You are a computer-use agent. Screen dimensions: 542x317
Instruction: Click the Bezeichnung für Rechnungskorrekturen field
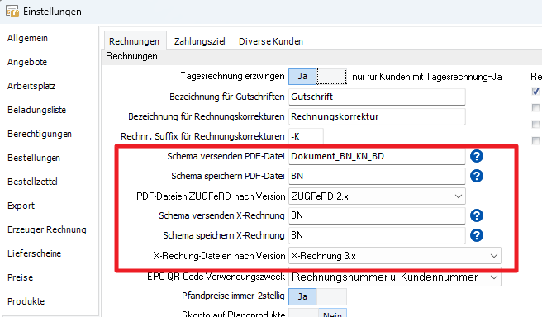point(377,116)
